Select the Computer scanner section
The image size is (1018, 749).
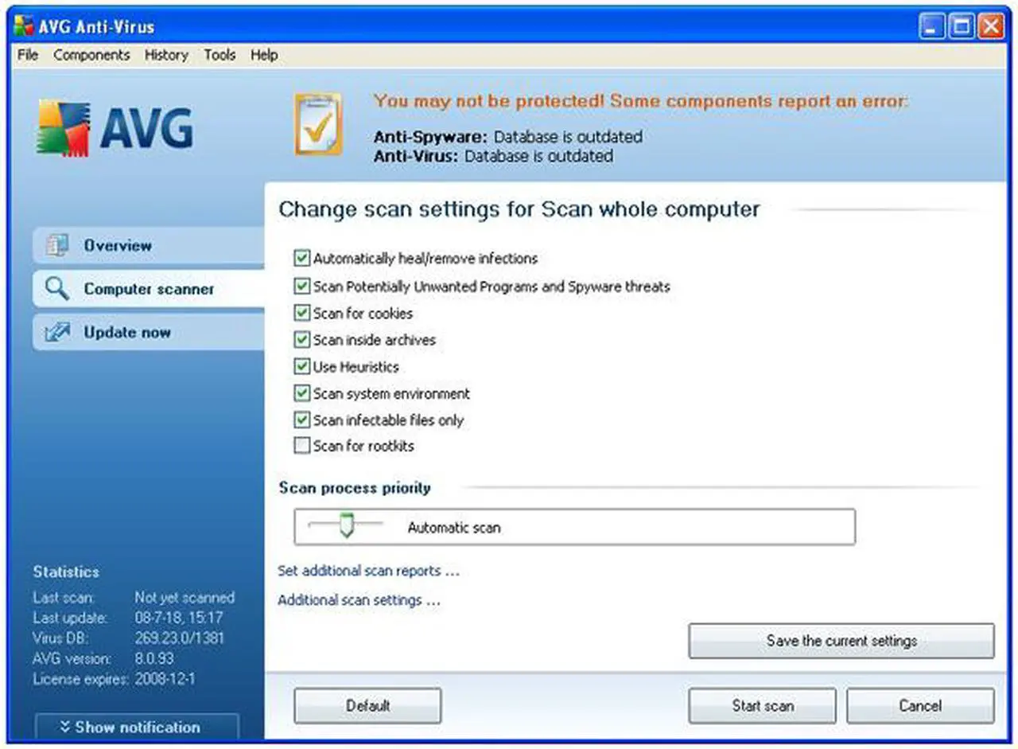pos(149,289)
